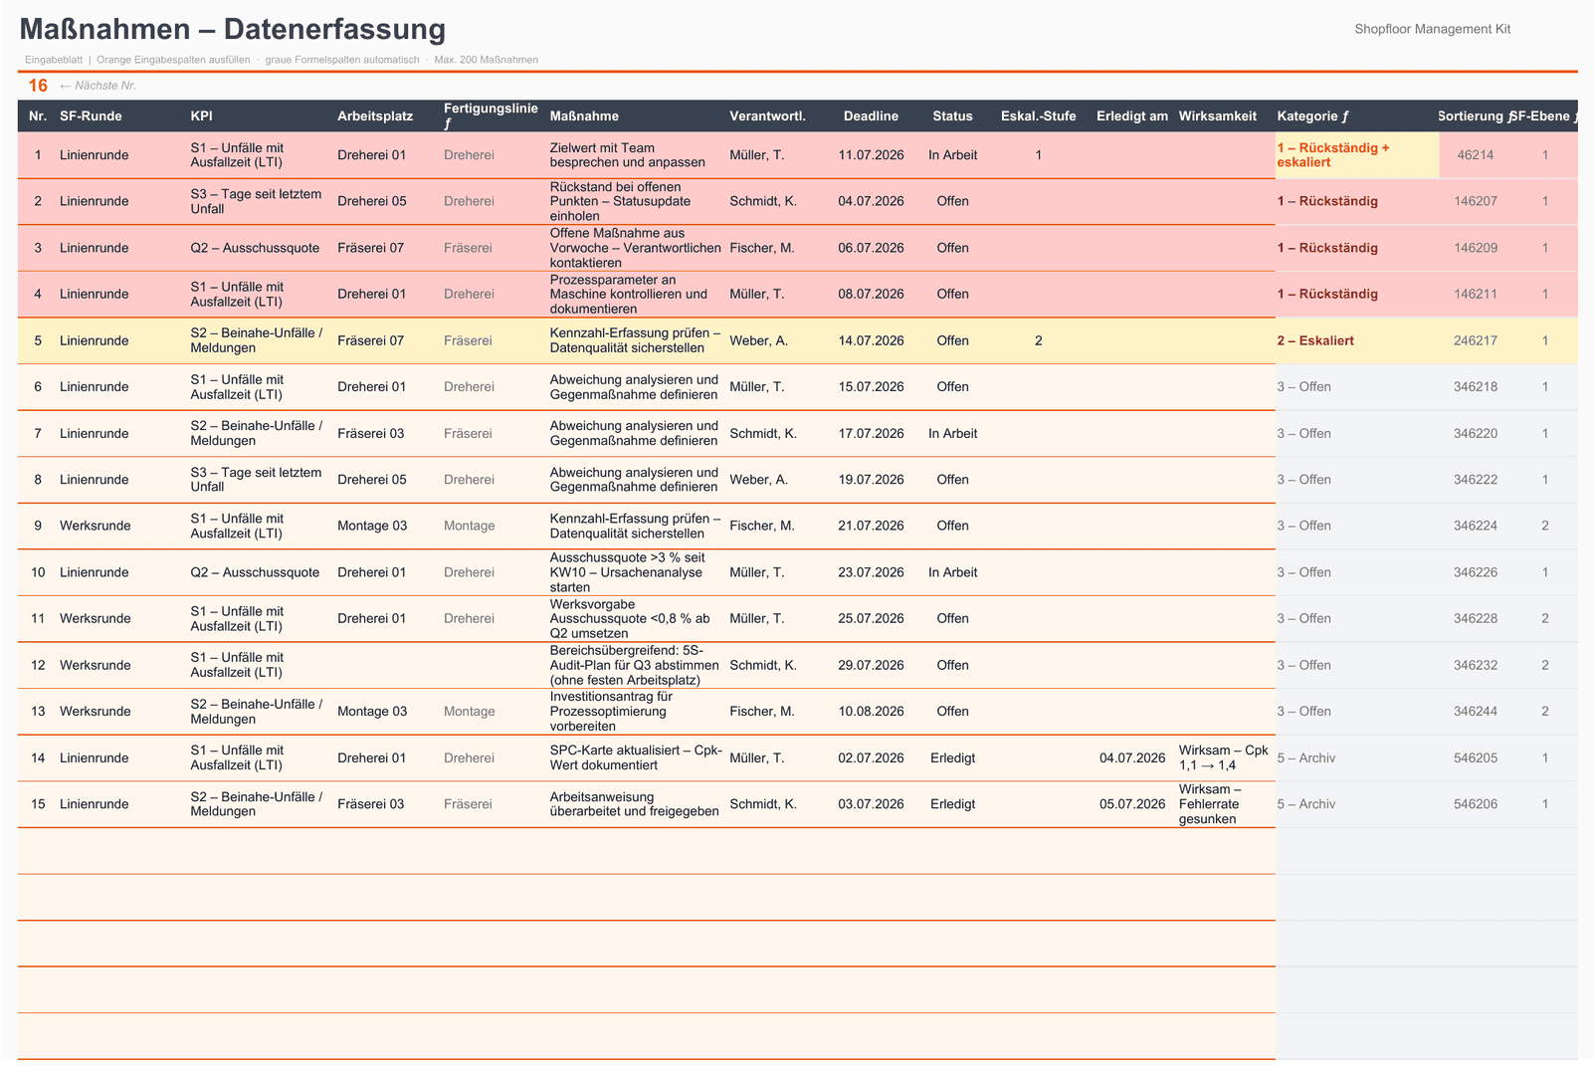Screen dimensions: 1595x1077
Task: Click the 'Fertigungslinie ƒ' column header
Action: click(495, 116)
